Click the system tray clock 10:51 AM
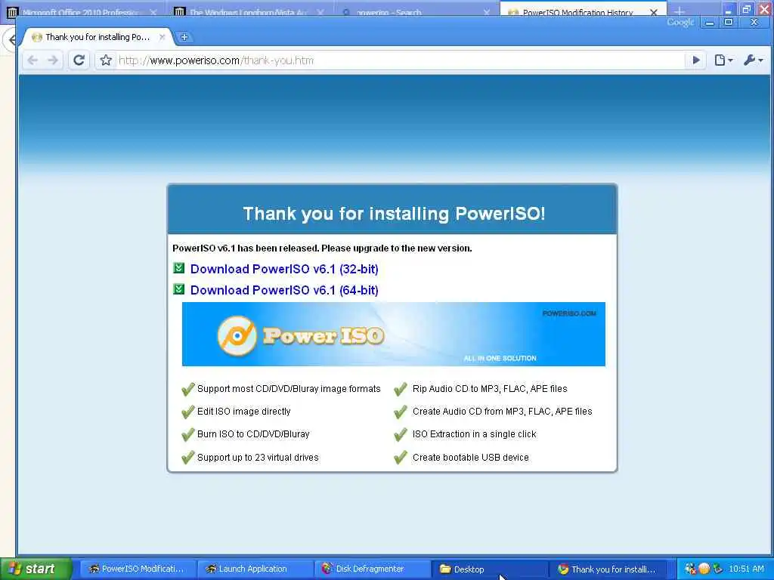Image resolution: width=774 pixels, height=580 pixels. point(746,569)
